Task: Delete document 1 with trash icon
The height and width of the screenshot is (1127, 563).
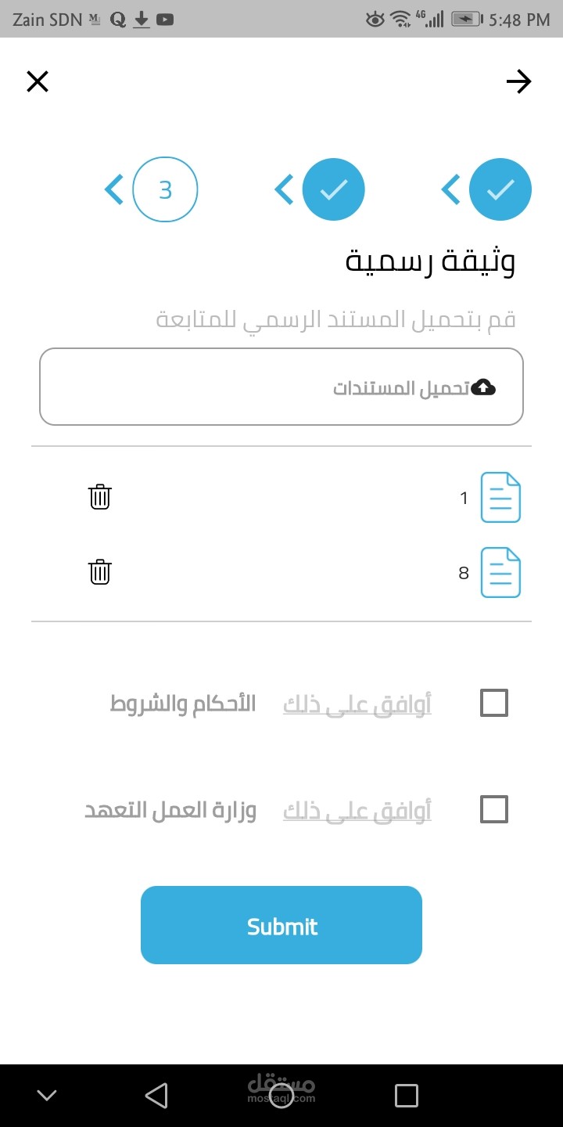Action: pos(100,497)
